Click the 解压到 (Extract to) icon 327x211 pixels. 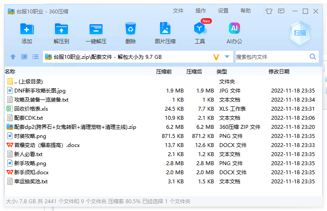coord(61,29)
